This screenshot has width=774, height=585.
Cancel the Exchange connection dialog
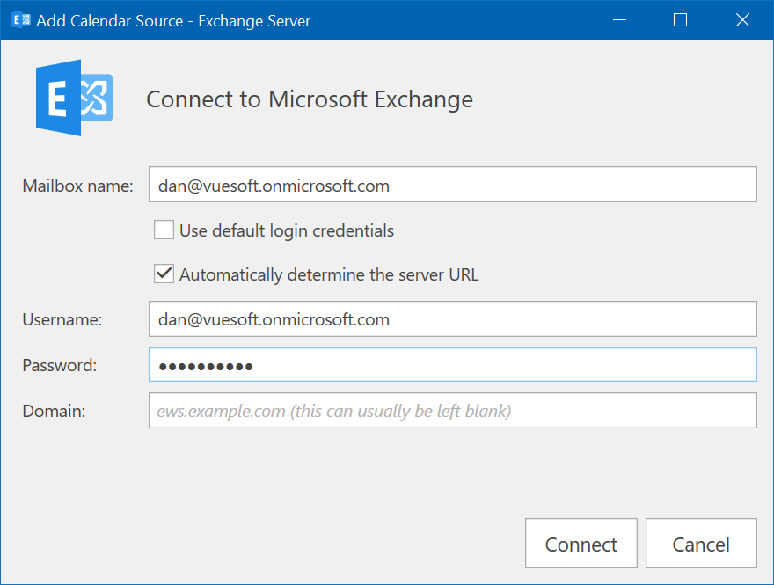tap(701, 544)
